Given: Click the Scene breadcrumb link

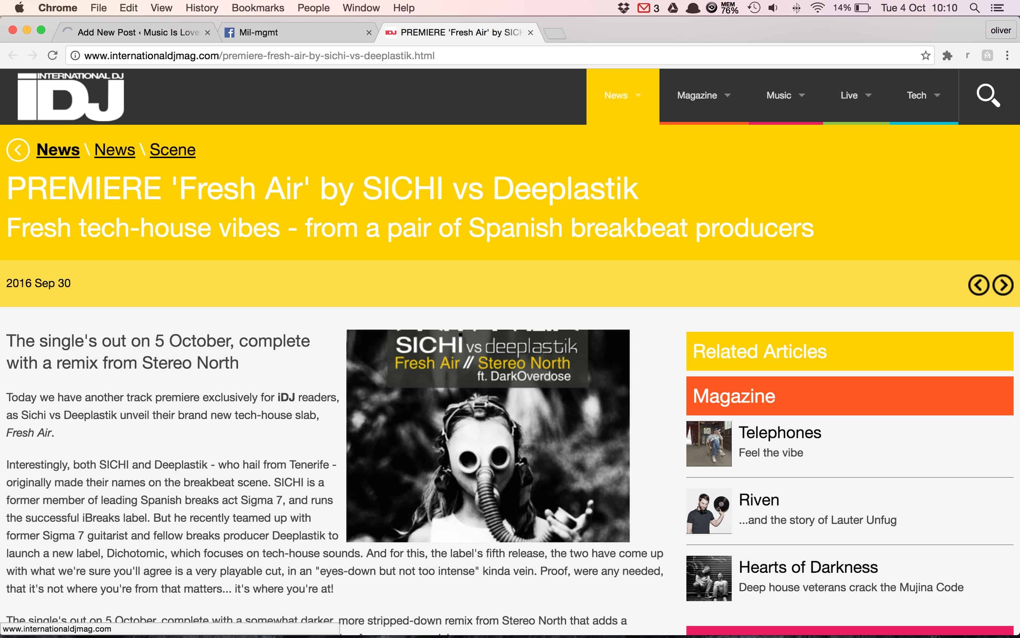Looking at the screenshot, I should (x=172, y=150).
